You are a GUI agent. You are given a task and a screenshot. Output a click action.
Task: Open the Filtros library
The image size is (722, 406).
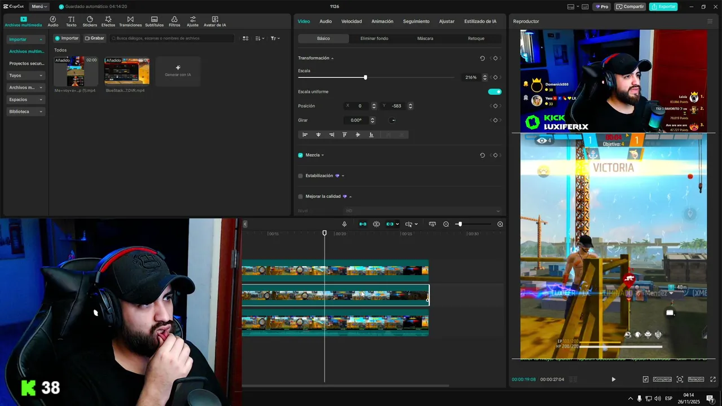tap(174, 21)
